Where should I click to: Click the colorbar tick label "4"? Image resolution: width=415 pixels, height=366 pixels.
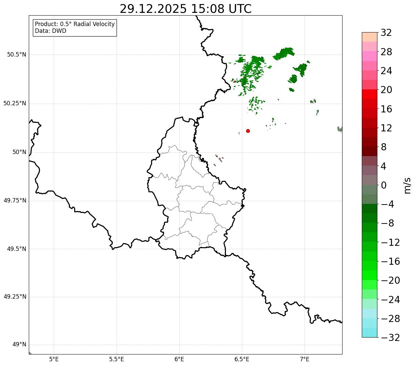click(x=383, y=166)
